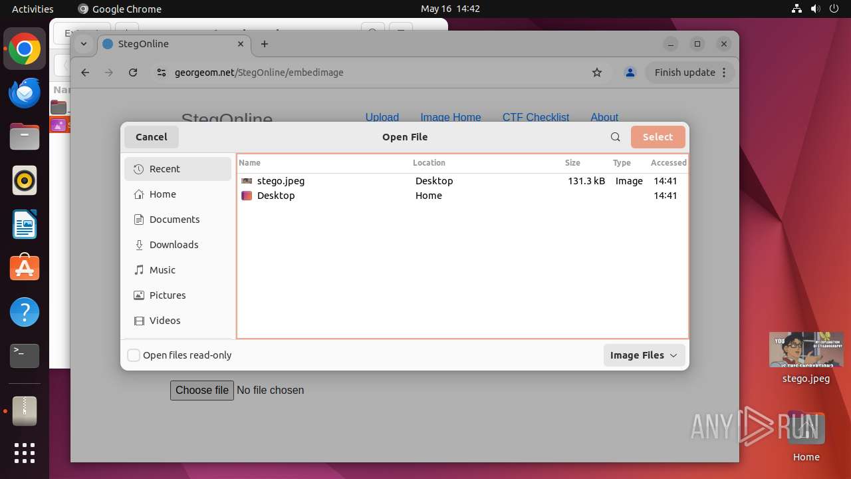Sort file list by Type column
Screen dimensions: 851x479
(622, 163)
